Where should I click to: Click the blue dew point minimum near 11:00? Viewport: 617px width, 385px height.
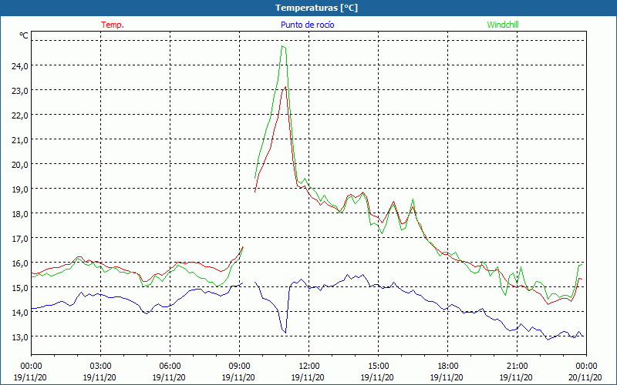[285, 333]
